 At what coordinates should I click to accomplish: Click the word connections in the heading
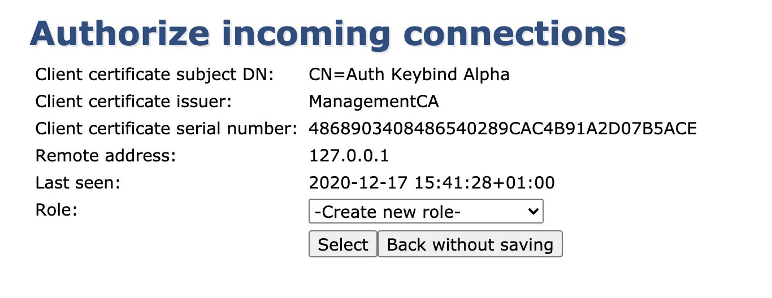(517, 34)
